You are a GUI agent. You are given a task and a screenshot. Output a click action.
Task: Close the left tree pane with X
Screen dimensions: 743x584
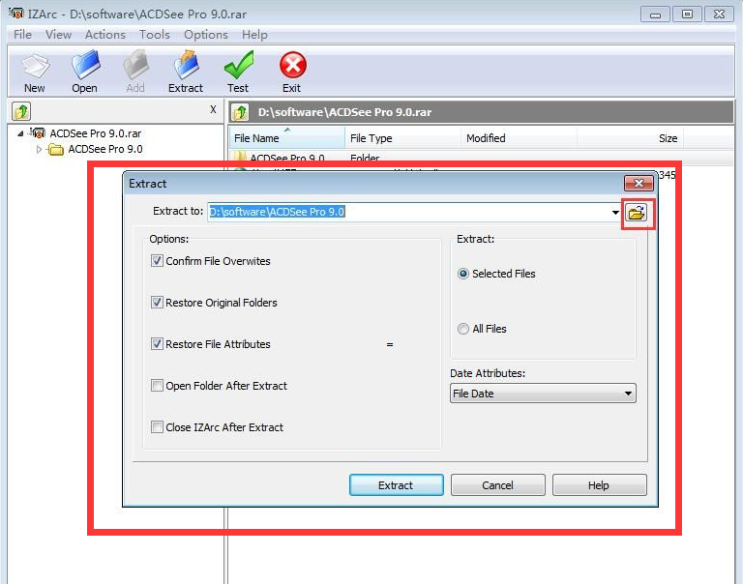213,109
